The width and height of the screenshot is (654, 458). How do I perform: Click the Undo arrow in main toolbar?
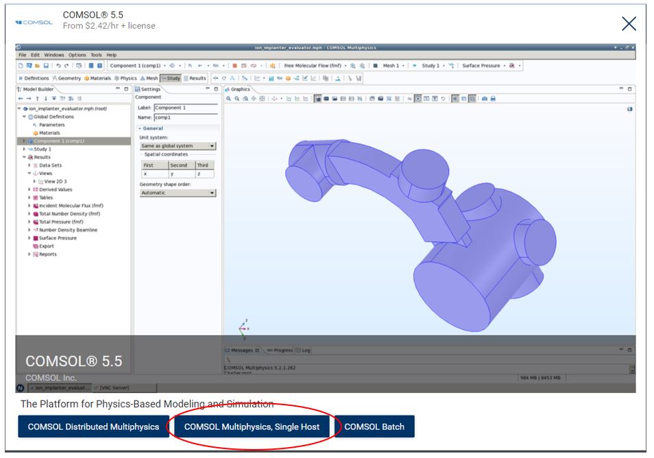click(x=58, y=66)
